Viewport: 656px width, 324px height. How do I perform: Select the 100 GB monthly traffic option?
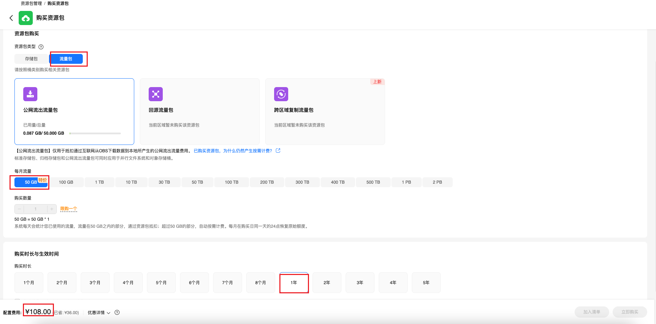pos(66,182)
